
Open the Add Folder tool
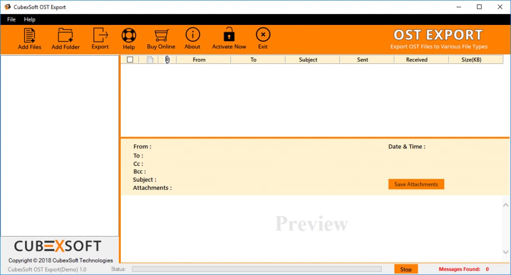(65, 35)
